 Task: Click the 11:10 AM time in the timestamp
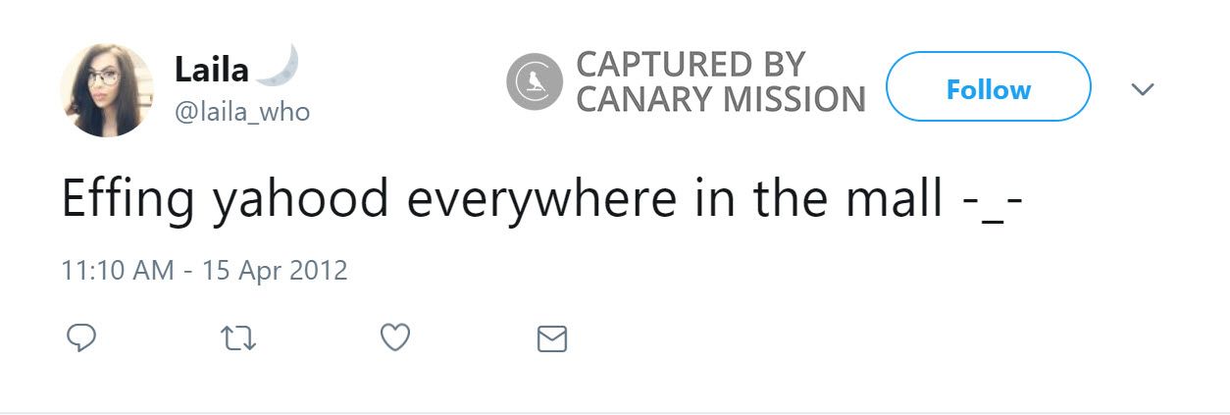point(118,270)
